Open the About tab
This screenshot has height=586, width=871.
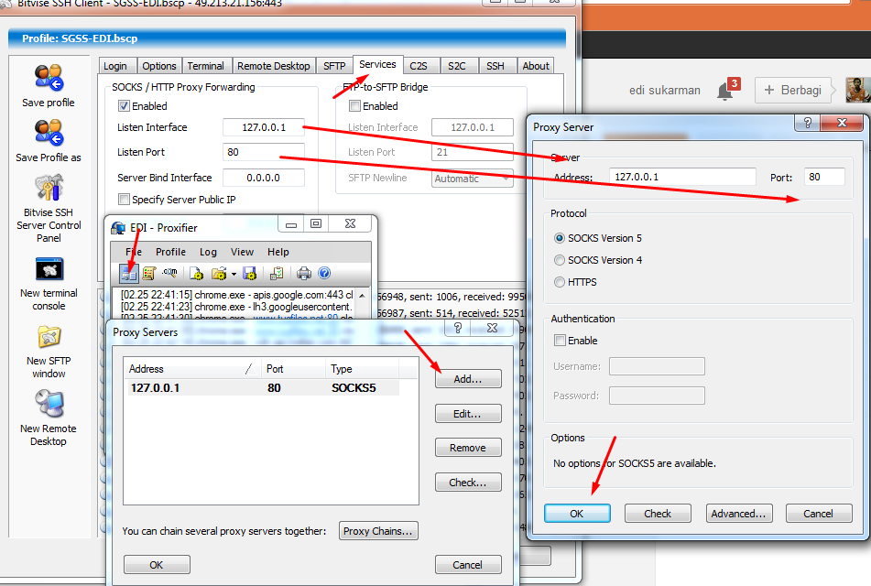[x=536, y=66]
